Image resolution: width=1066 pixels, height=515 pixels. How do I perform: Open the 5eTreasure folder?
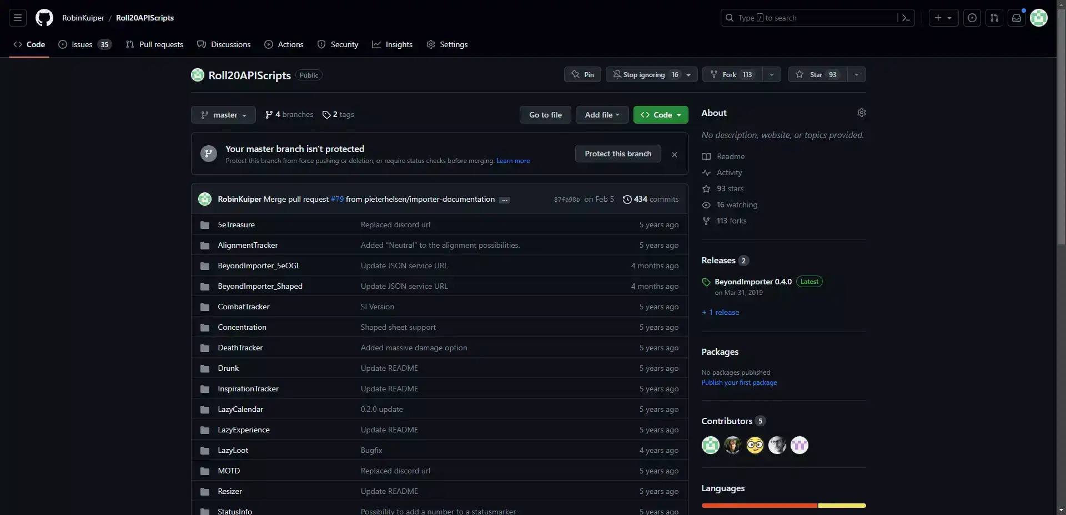[x=236, y=225]
